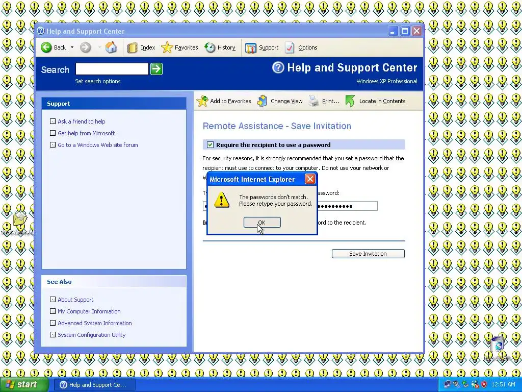Image resolution: width=522 pixels, height=392 pixels.
Task: Toggle Require the recipient to use a password
Action: [x=210, y=144]
